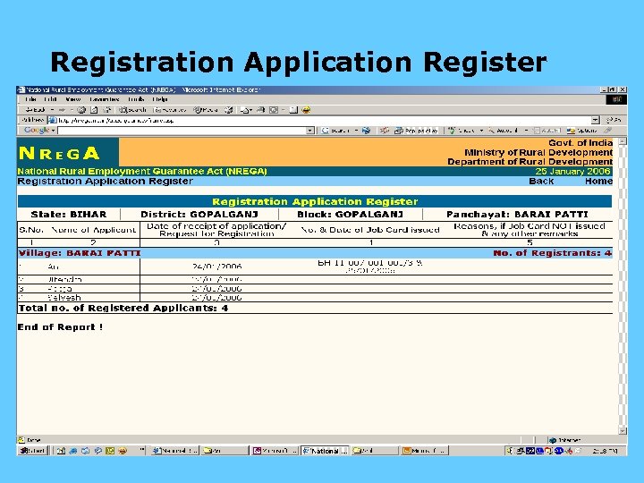Click the Messenger smiley icon in toolbar

[x=306, y=110]
